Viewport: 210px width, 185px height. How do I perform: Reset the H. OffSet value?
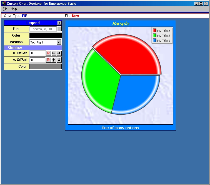tap(48, 53)
